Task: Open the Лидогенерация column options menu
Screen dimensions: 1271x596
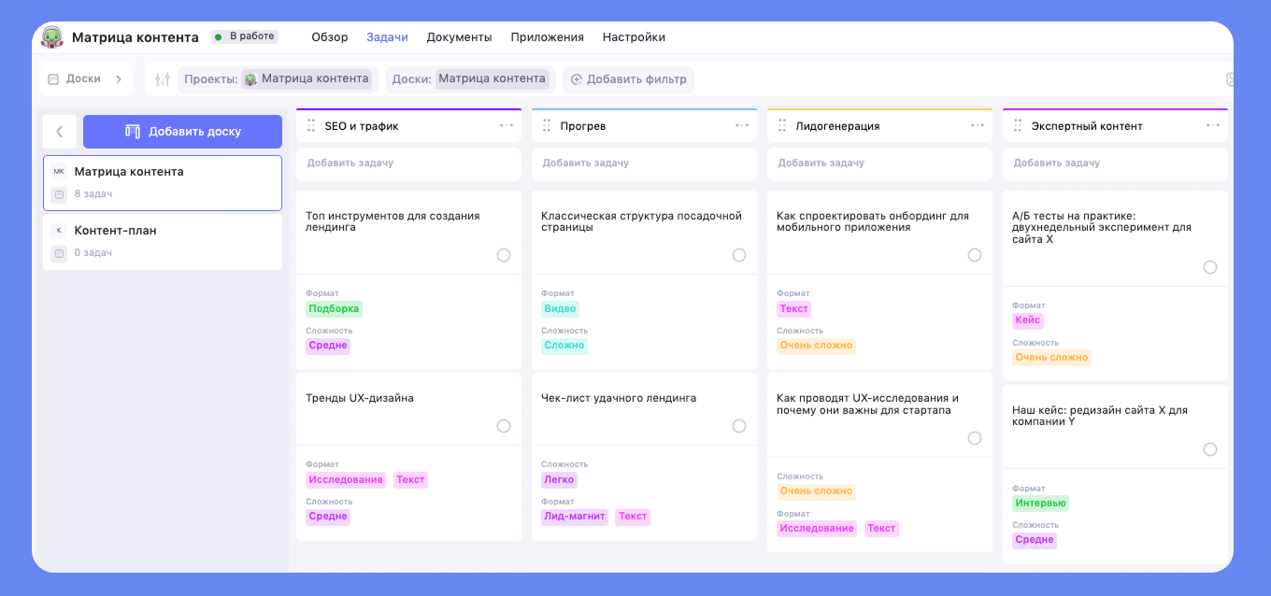Action: point(978,125)
